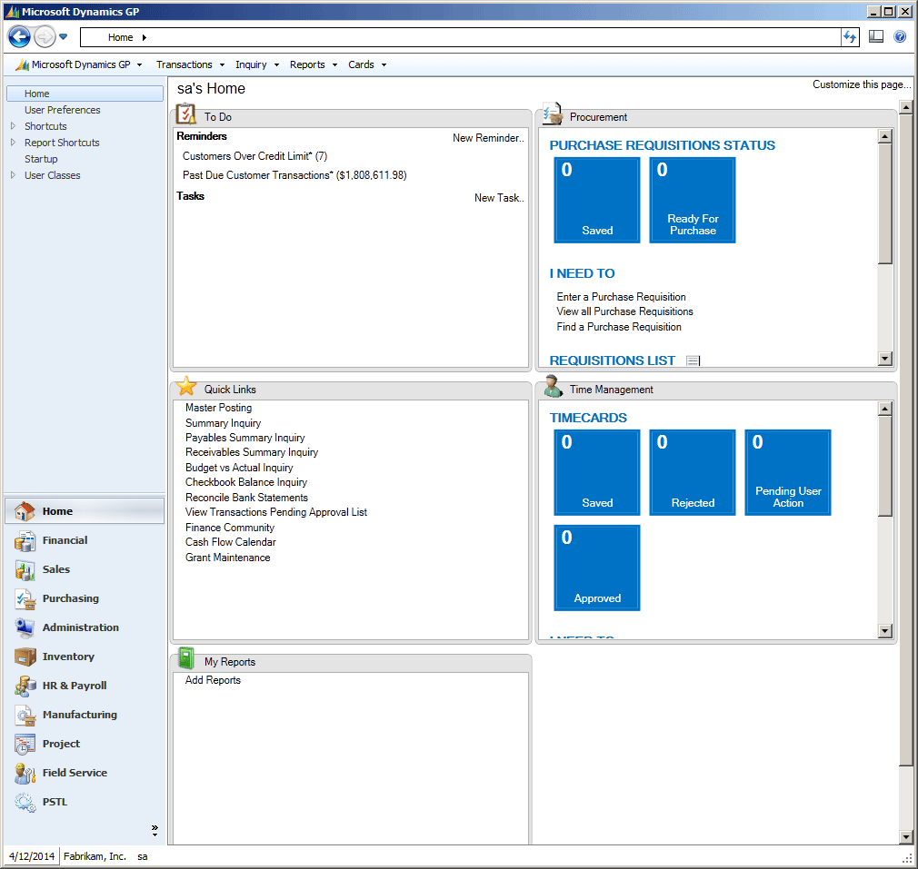
Task: Open the Field Service navigation button
Action: pyautogui.click(x=85, y=773)
